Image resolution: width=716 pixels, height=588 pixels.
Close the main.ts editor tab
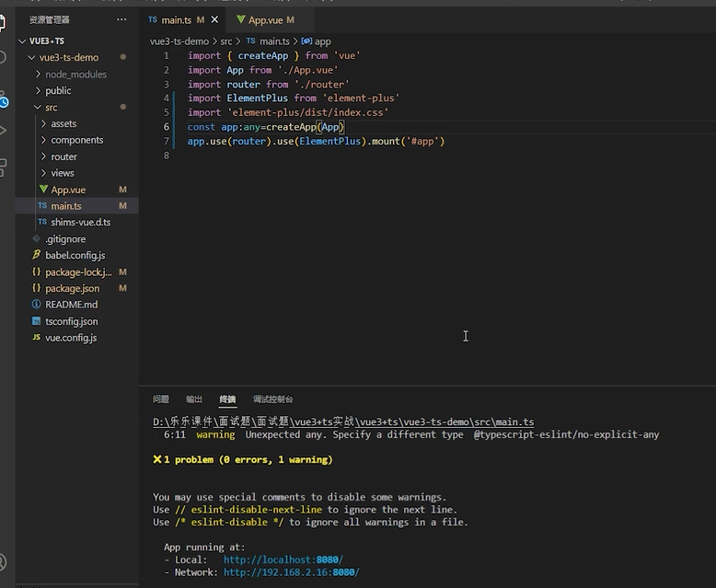214,19
